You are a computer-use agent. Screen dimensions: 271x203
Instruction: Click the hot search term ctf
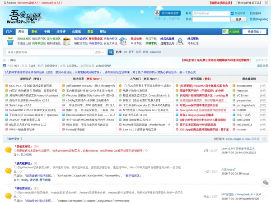pos(125,52)
